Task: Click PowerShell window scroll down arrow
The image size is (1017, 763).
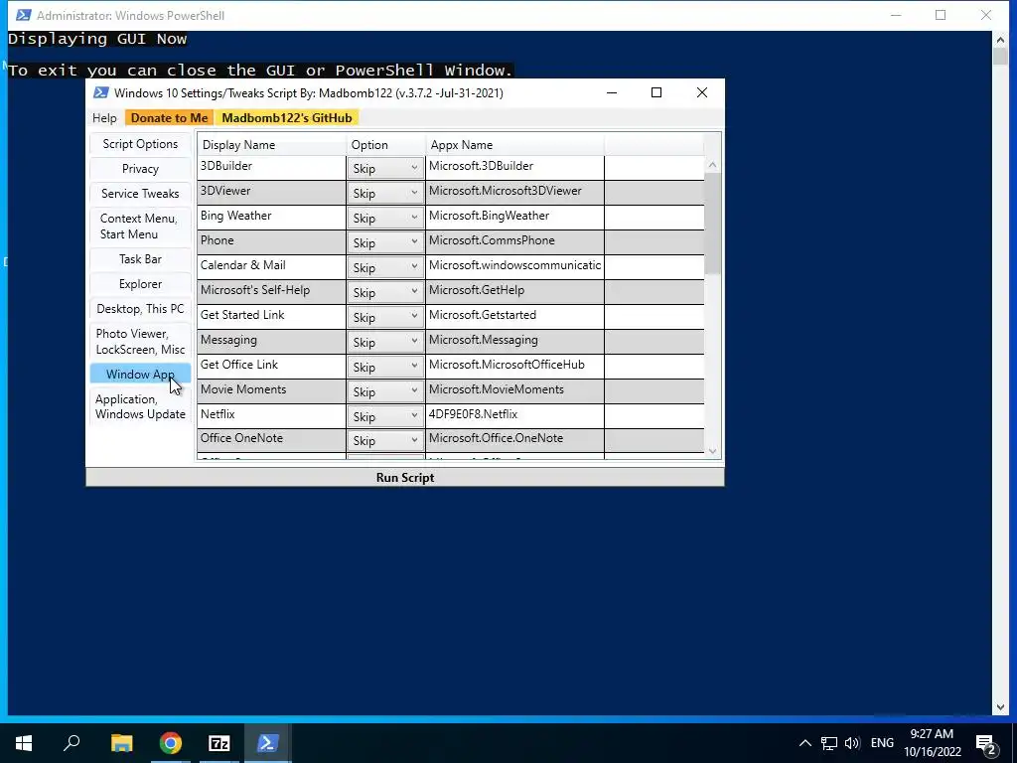Action: [1000, 706]
